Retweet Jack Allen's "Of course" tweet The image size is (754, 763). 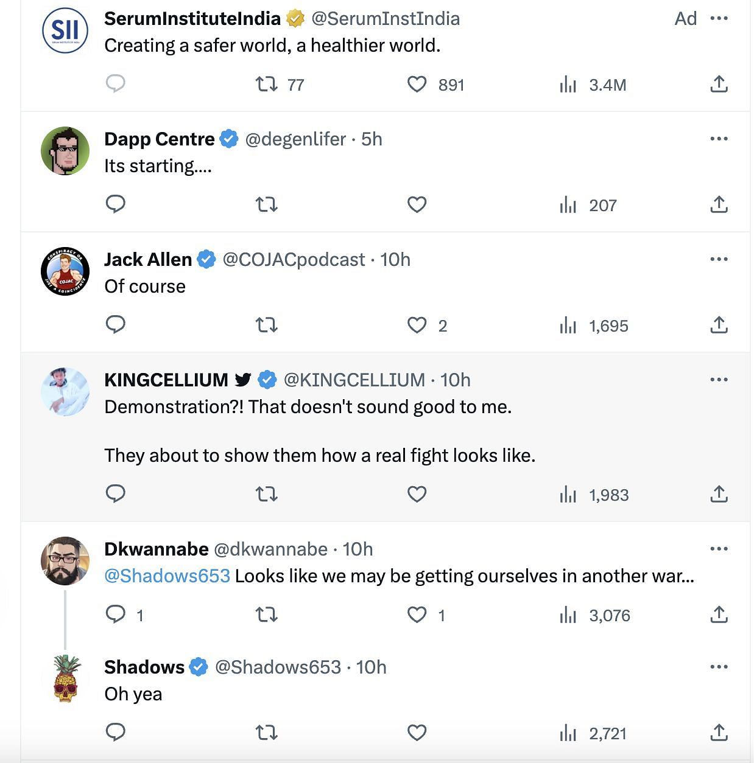266,325
